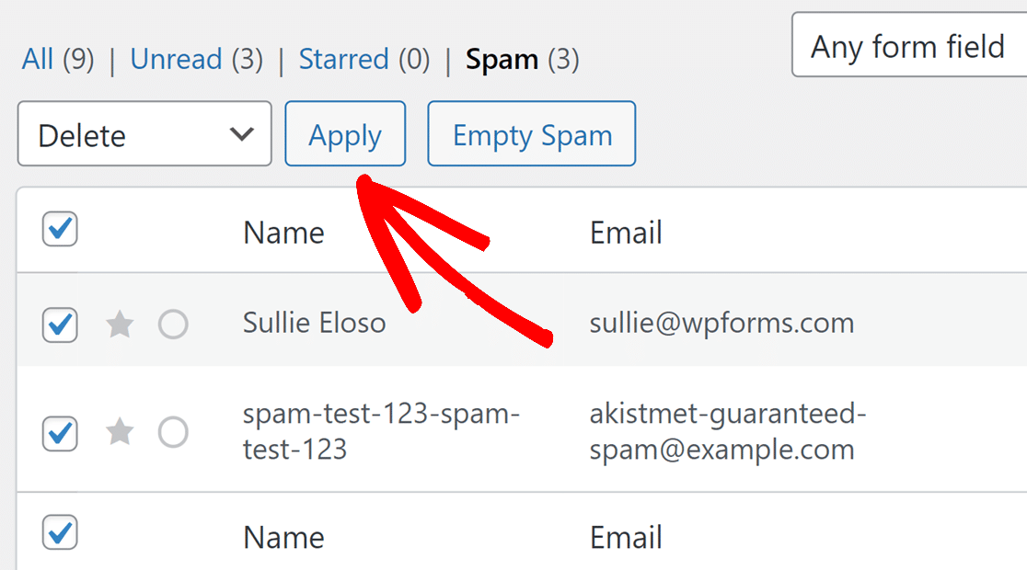Toggle select-all checkbox in top header
Viewport: 1027px width, 570px height.
pos(60,230)
